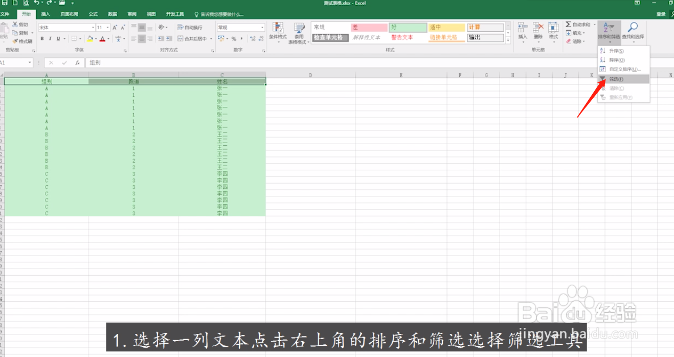The image size is (674, 357).
Task: Click the Cut (剪切) scissors icon
Action: tap(15, 25)
